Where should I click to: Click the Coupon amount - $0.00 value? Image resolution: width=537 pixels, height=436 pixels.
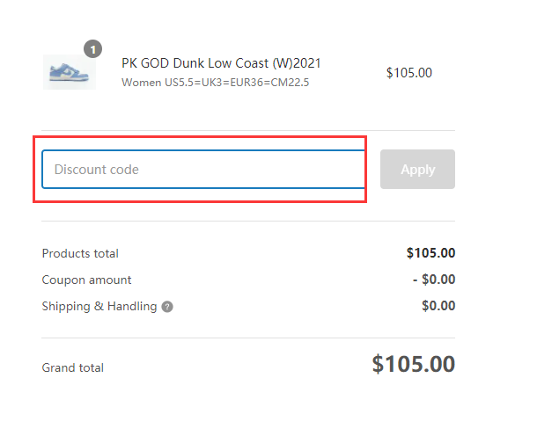point(434,280)
